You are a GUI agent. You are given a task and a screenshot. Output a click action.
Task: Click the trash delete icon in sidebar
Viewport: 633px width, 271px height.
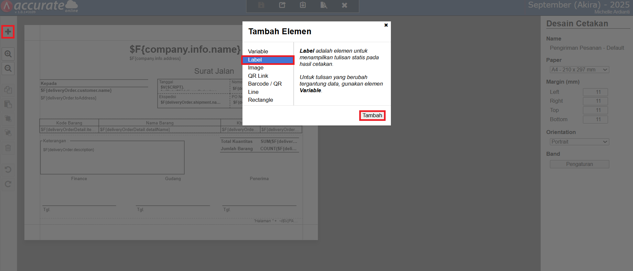(8, 148)
